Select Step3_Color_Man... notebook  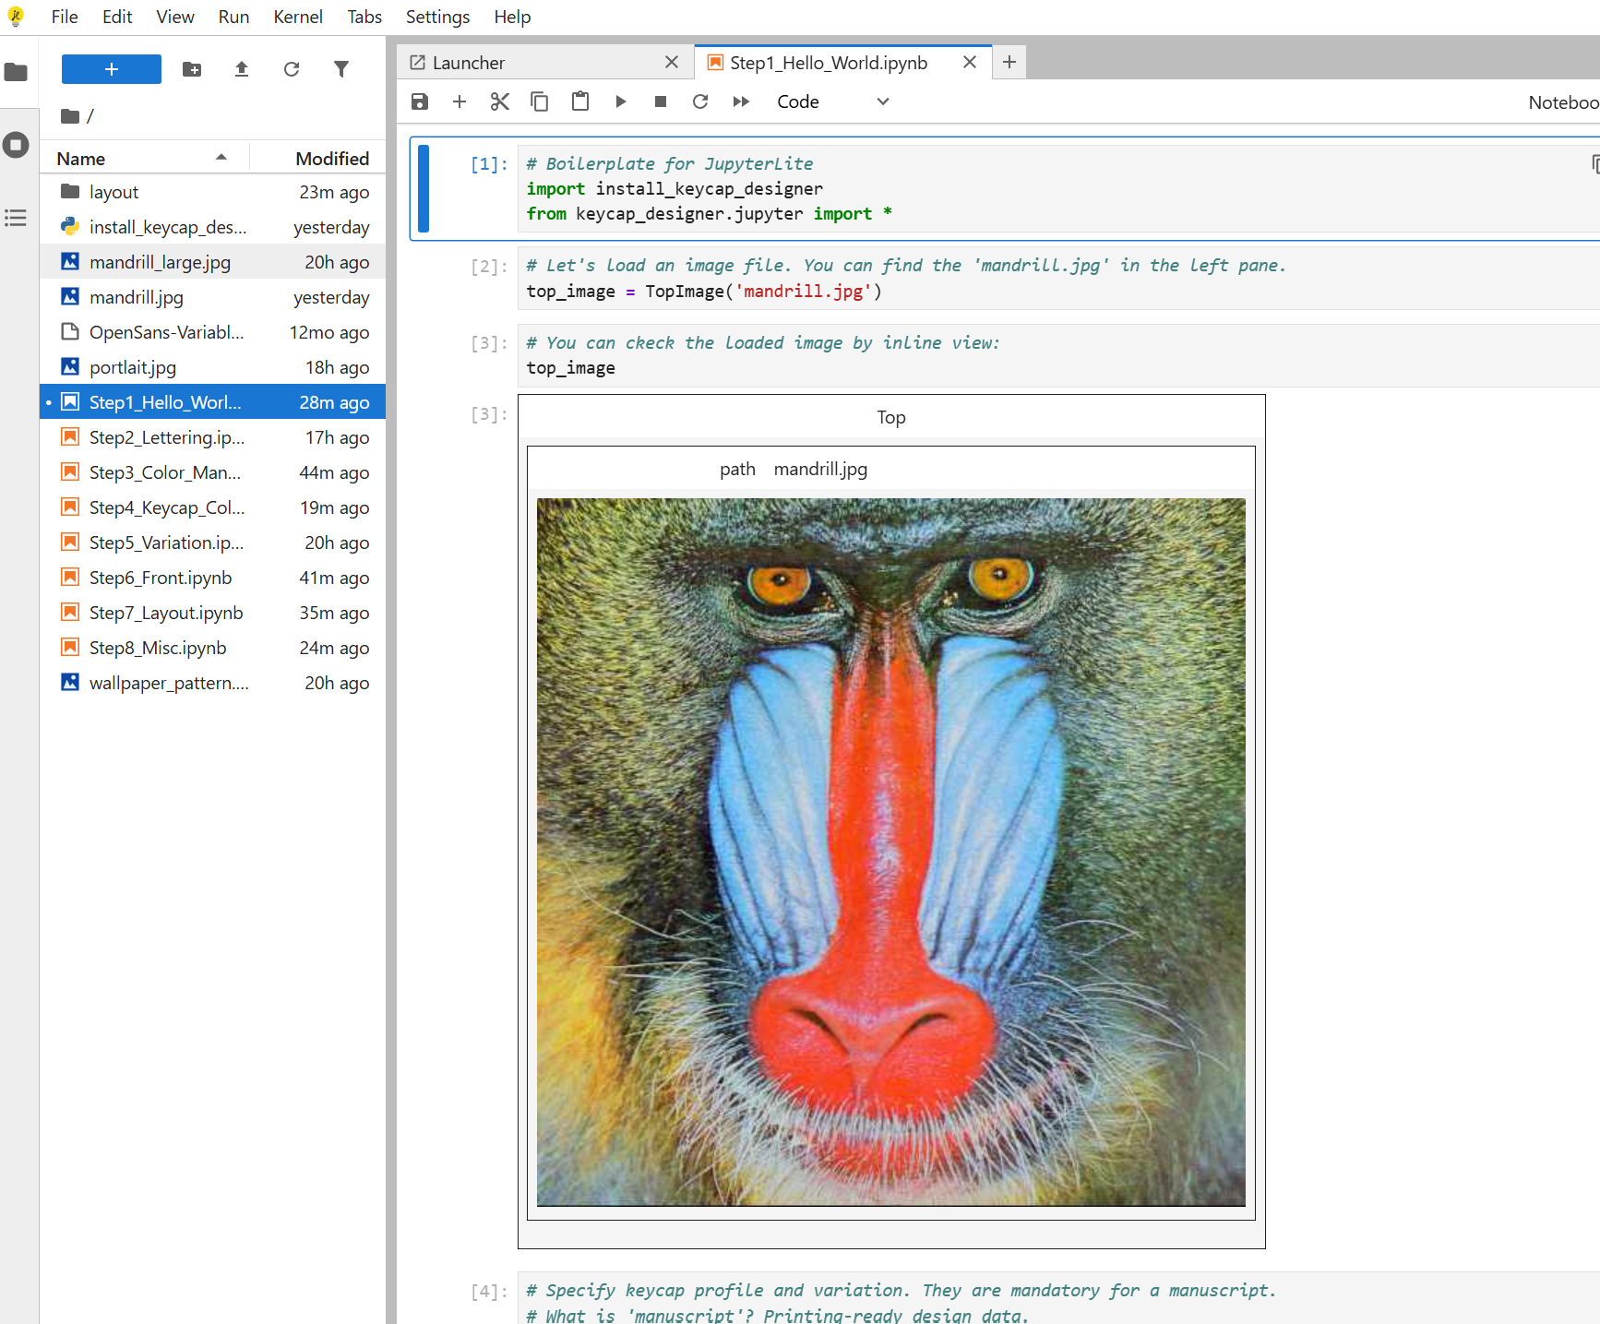(x=212, y=472)
